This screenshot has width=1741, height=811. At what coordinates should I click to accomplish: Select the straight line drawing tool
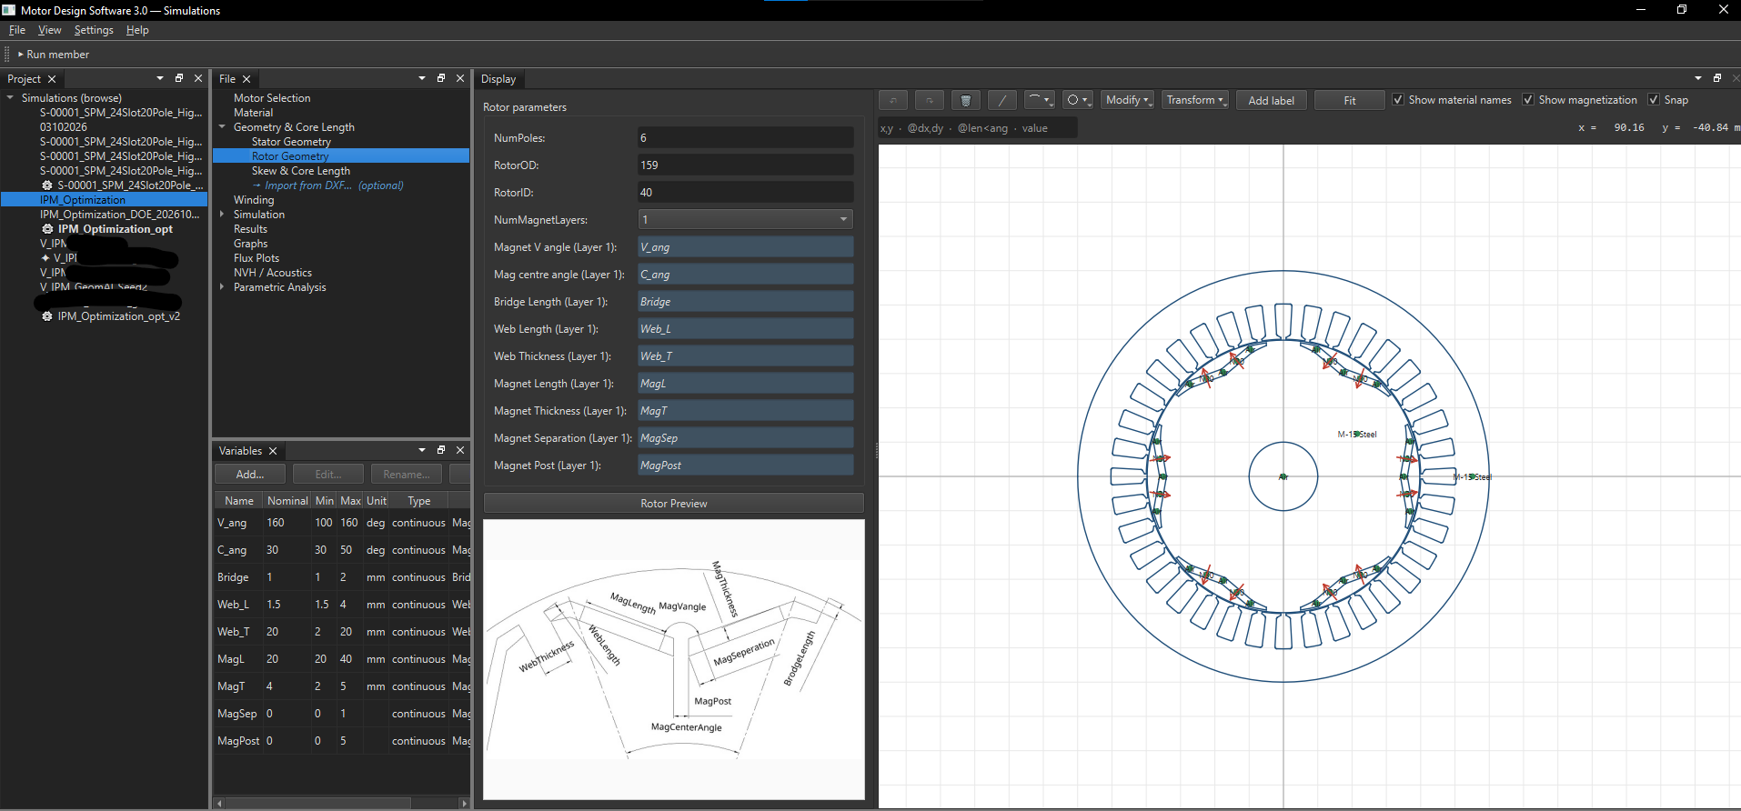pos(1001,100)
